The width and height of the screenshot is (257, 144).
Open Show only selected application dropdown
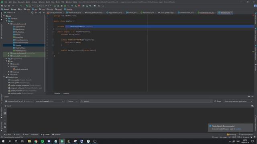(x=238, y=101)
